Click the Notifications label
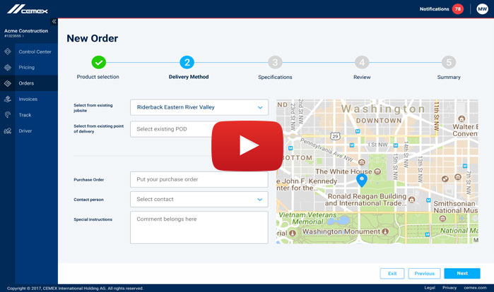Viewport: 494px width, 292px height. (434, 9)
